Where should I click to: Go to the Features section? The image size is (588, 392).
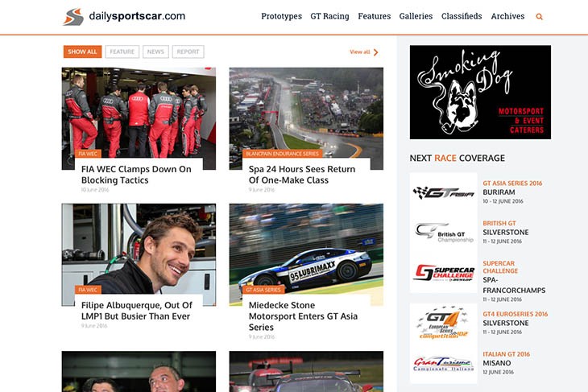[x=375, y=16]
